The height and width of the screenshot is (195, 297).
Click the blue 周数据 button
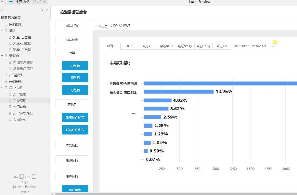pos(75,77)
